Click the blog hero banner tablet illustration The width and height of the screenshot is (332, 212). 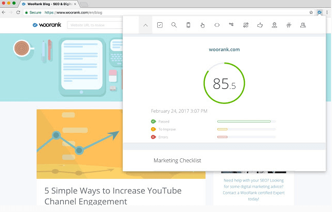[82, 67]
